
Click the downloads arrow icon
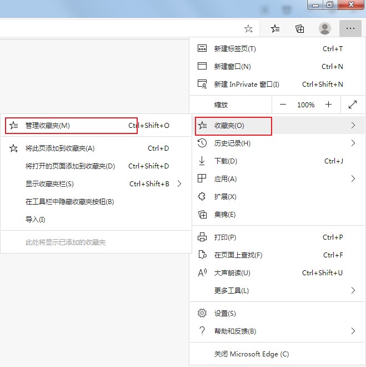(202, 161)
